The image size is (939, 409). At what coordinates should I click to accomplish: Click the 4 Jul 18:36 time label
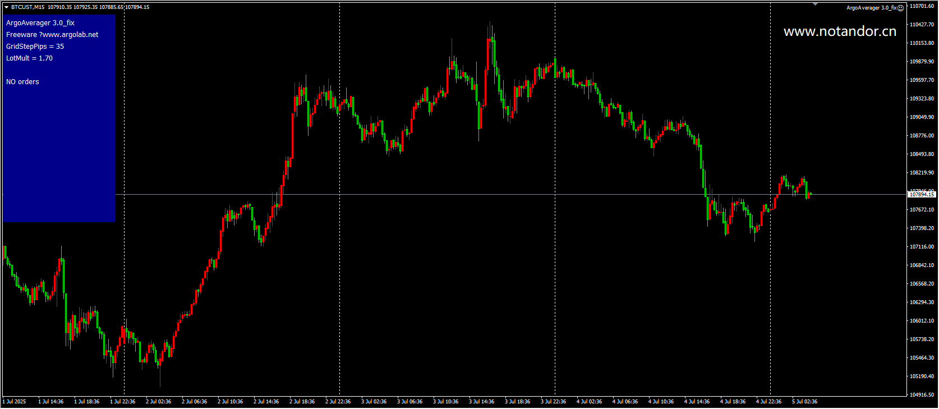733,402
